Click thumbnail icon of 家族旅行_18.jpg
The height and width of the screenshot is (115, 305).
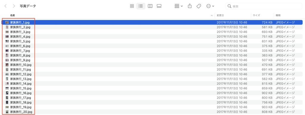[x=7, y=102]
